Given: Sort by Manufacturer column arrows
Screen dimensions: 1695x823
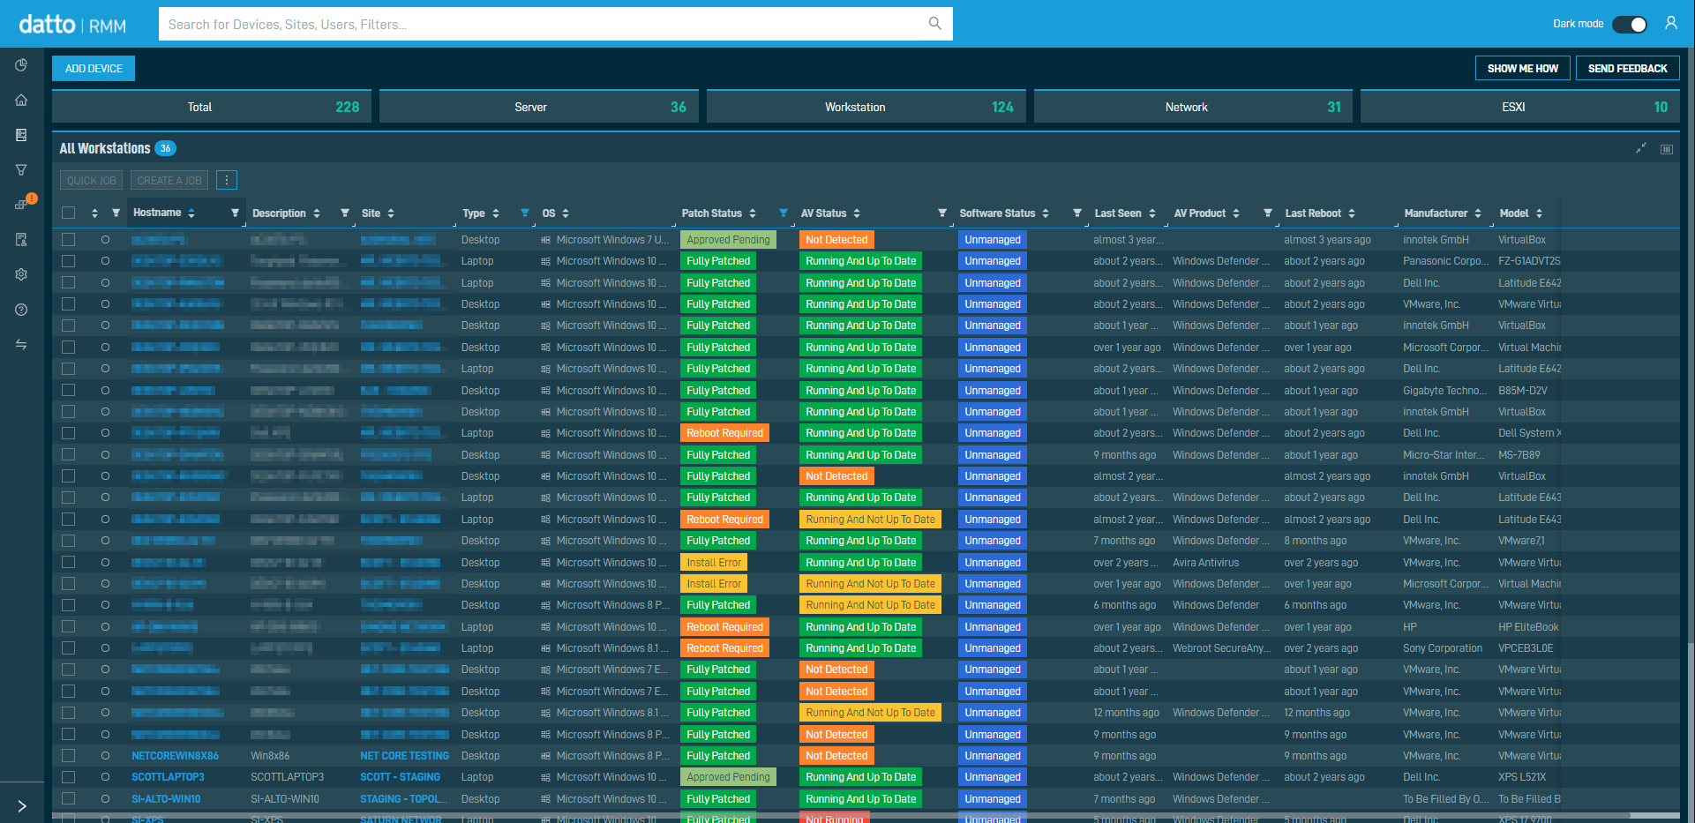Looking at the screenshot, I should 1478,213.
